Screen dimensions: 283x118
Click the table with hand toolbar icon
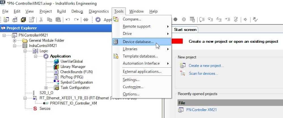pyautogui.click(x=192, y=20)
